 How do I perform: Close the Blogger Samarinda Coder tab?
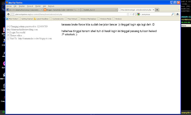coord(79,10)
